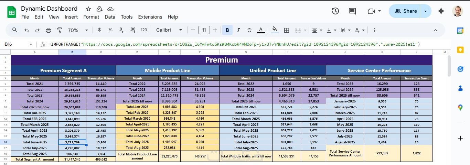Open the Extensions menu

point(150,17)
